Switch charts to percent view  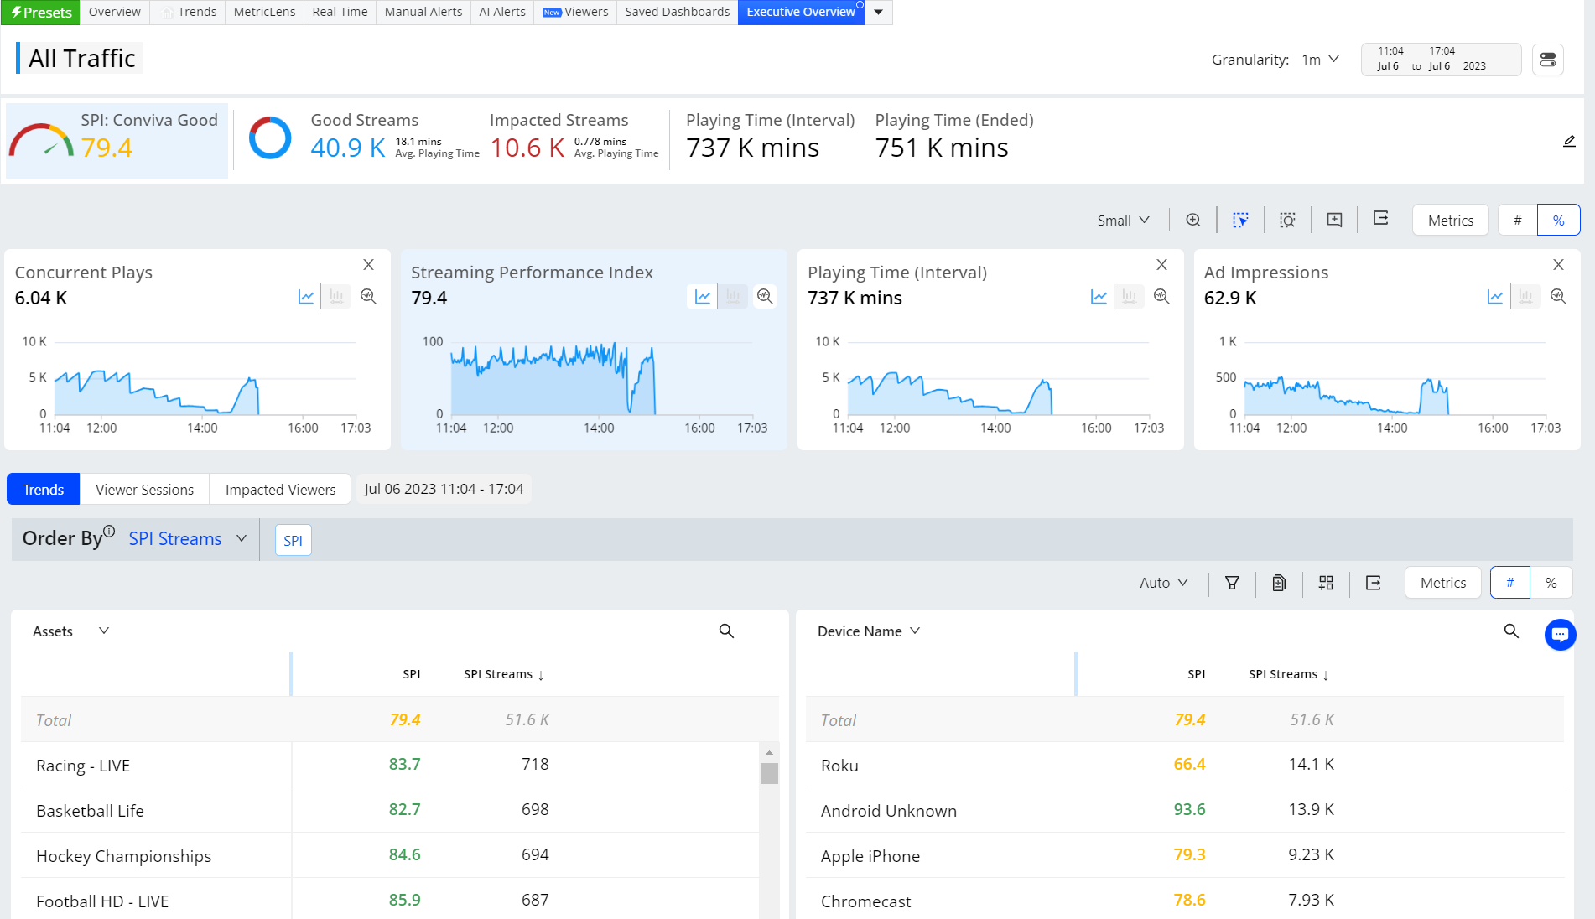tap(1558, 221)
